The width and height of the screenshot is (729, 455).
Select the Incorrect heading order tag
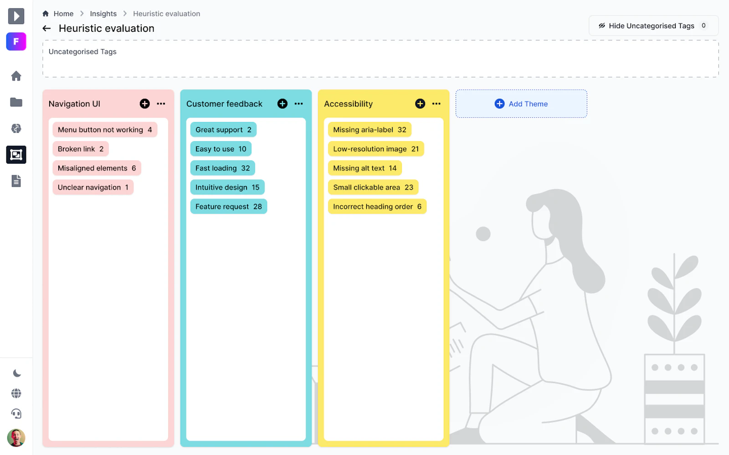tap(377, 206)
